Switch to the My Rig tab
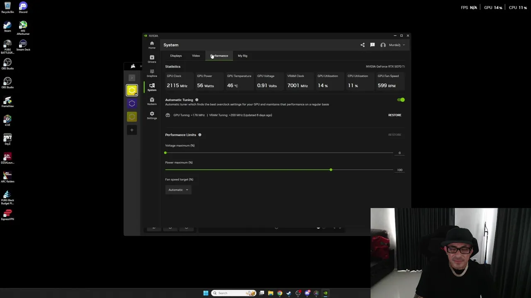 tap(242, 55)
